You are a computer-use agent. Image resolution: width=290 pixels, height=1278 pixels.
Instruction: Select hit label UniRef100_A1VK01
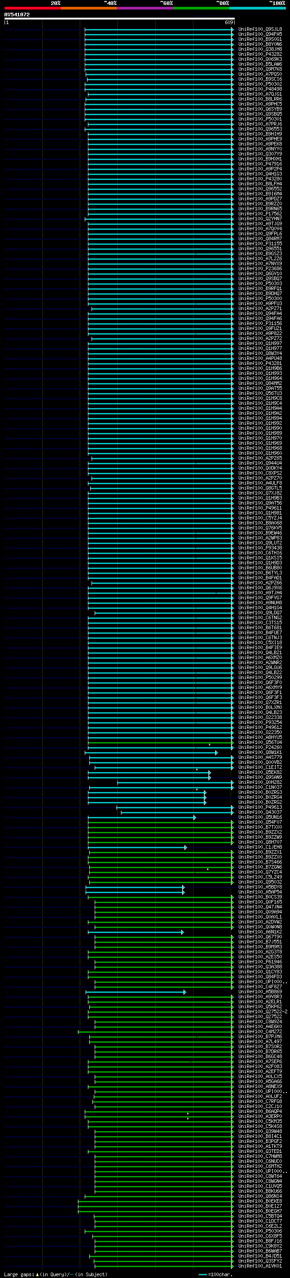260,1266
